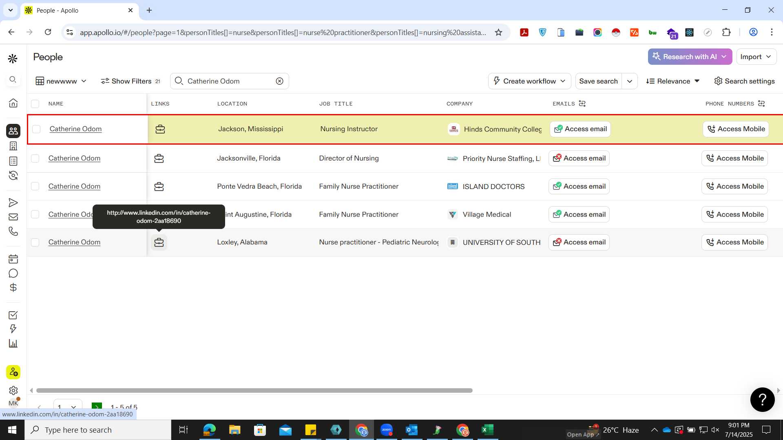Open column settings icon beside PHONE NUMBERS
This screenshot has height=440, width=783.
point(761,103)
